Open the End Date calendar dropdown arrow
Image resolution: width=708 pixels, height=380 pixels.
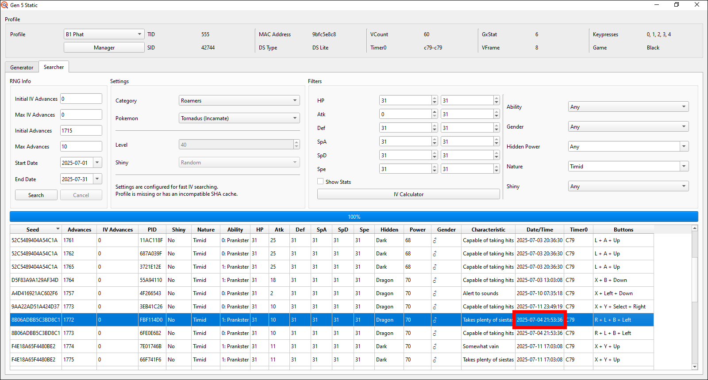tap(97, 179)
